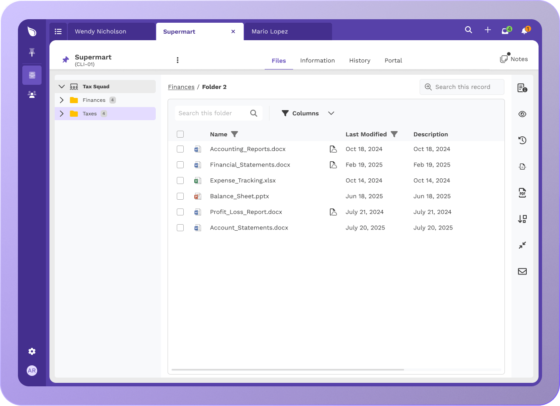The height and width of the screenshot is (406, 560).
Task: Click the pin icon beside Supermart title
Action: [x=66, y=60]
